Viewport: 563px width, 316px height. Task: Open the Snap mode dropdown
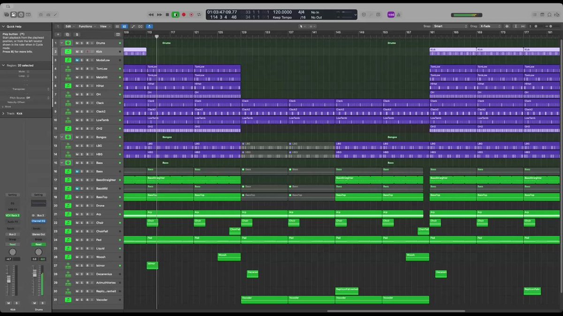coord(450,26)
